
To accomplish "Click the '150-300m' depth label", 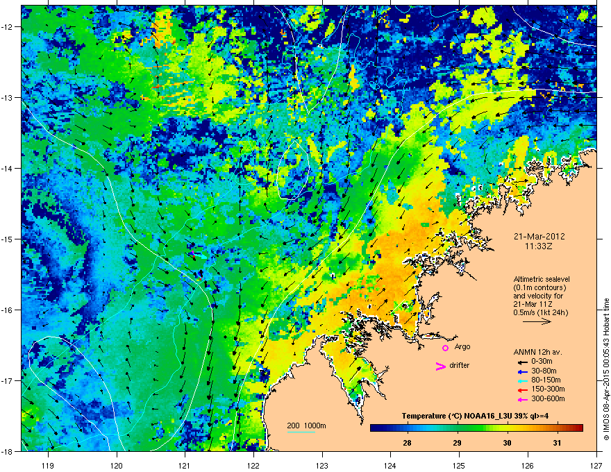I will click(x=548, y=389).
